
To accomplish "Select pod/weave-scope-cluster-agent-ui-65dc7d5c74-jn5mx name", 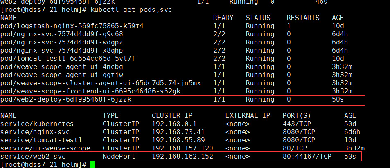I will (x=101, y=83).
